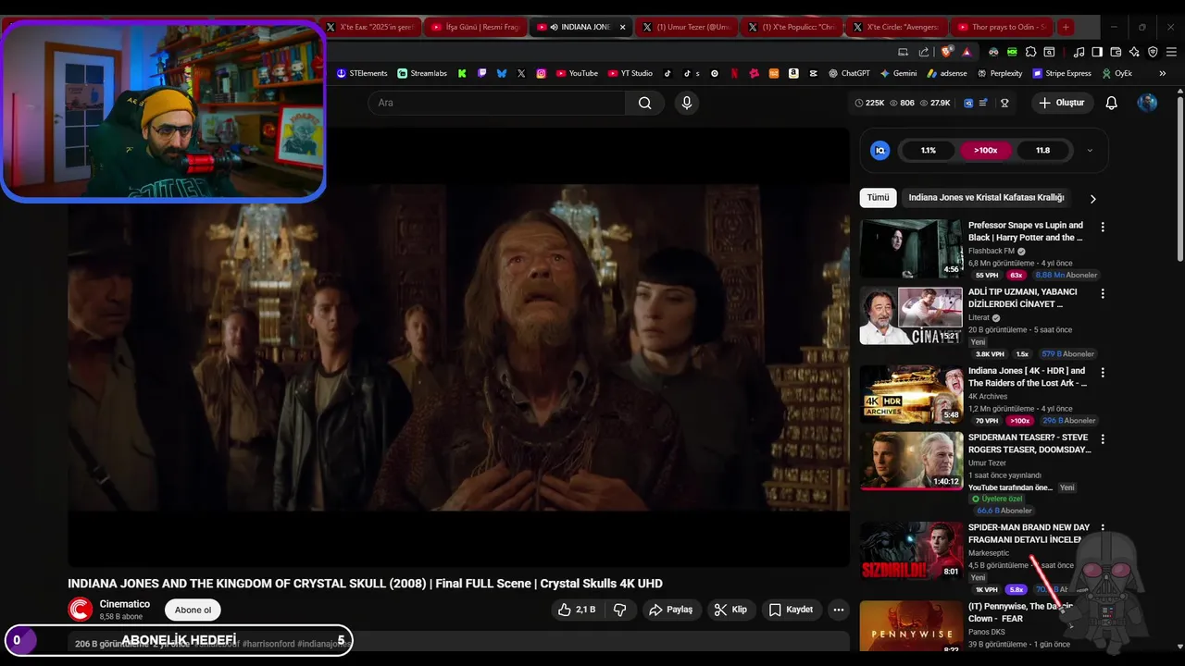Open the Brave VPN shield icon

[x=1153, y=52]
